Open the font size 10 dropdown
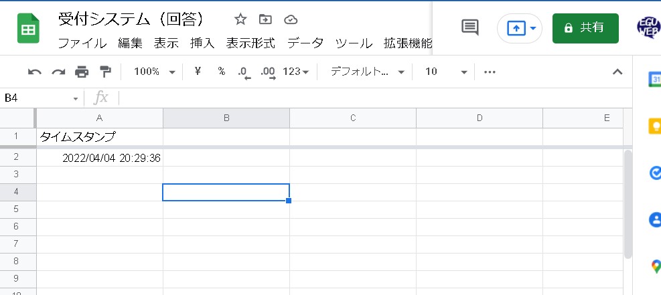 coord(446,72)
